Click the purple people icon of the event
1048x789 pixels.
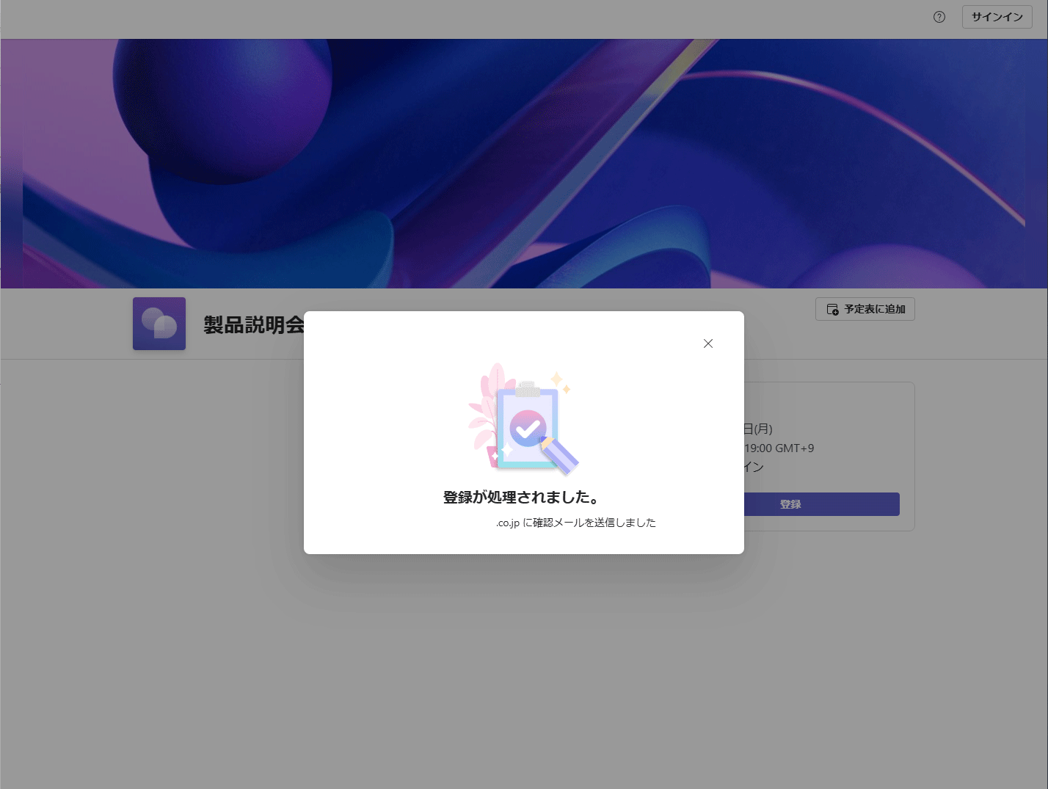tap(159, 323)
